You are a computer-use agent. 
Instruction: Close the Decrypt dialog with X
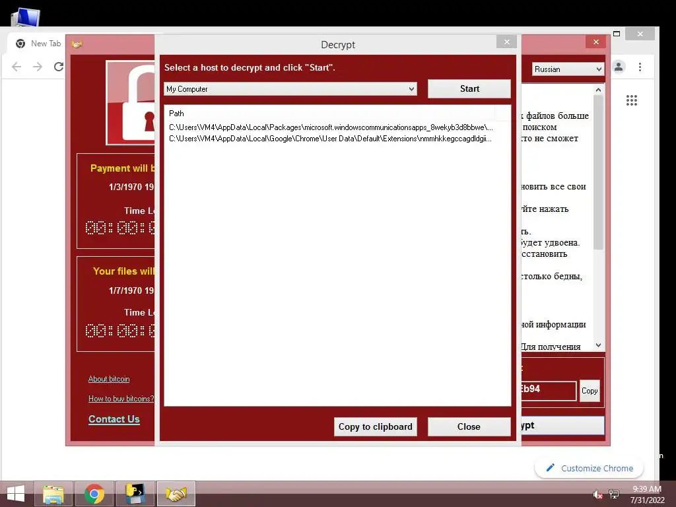(x=506, y=42)
